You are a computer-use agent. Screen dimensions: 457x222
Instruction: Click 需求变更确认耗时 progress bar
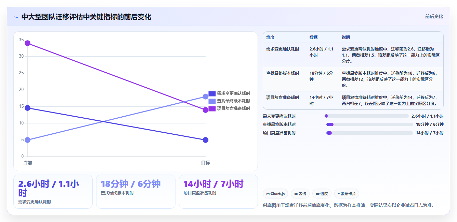point(367,116)
